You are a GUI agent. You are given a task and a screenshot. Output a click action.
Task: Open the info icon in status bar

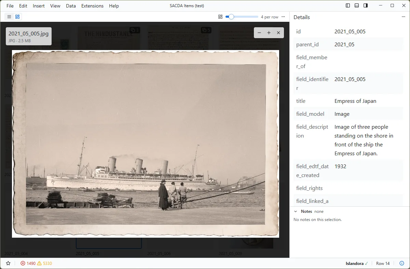tap(402, 263)
